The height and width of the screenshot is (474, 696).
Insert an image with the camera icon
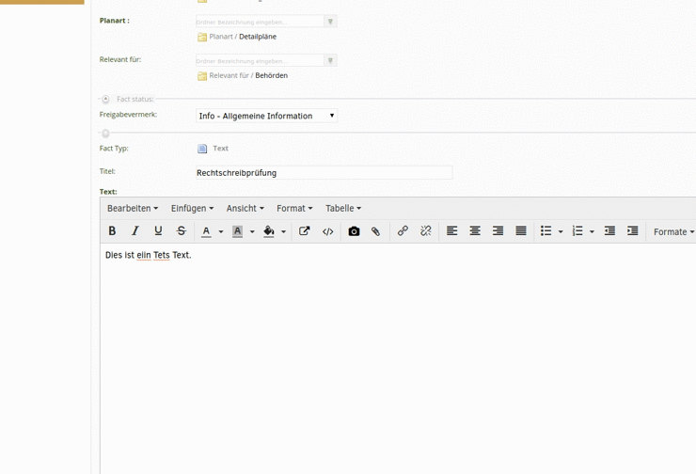(354, 231)
